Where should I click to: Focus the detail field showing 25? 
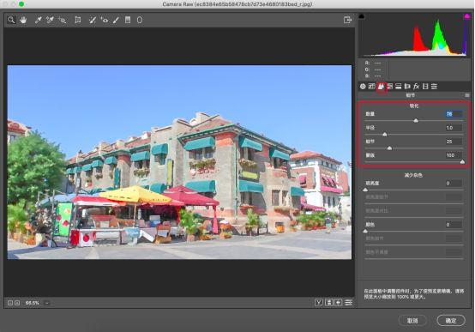454,142
